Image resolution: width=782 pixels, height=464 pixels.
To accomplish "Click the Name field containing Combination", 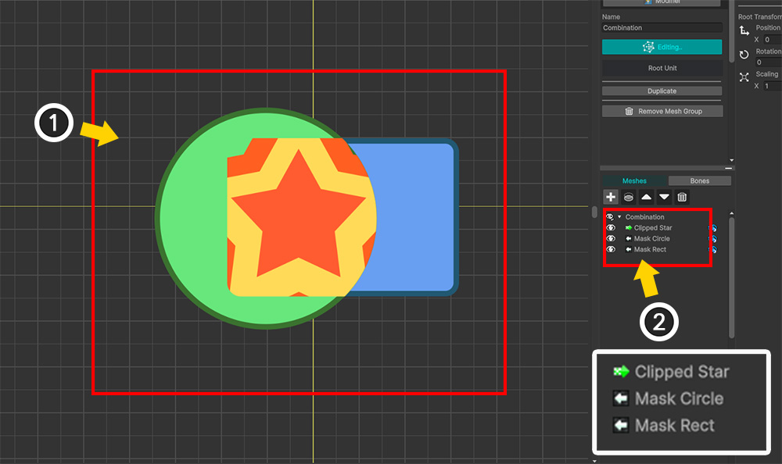I will (x=662, y=28).
